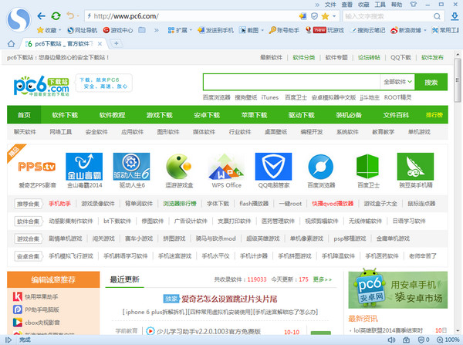Screen dimensions: 463x345
Task: Expand the undo-close-tab dropdown arrow
Action: tap(78, 16)
